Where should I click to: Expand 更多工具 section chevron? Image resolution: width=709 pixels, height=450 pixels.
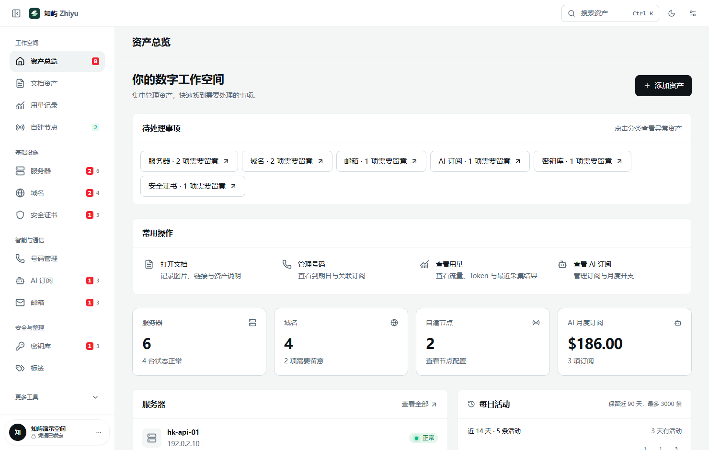[x=95, y=397]
